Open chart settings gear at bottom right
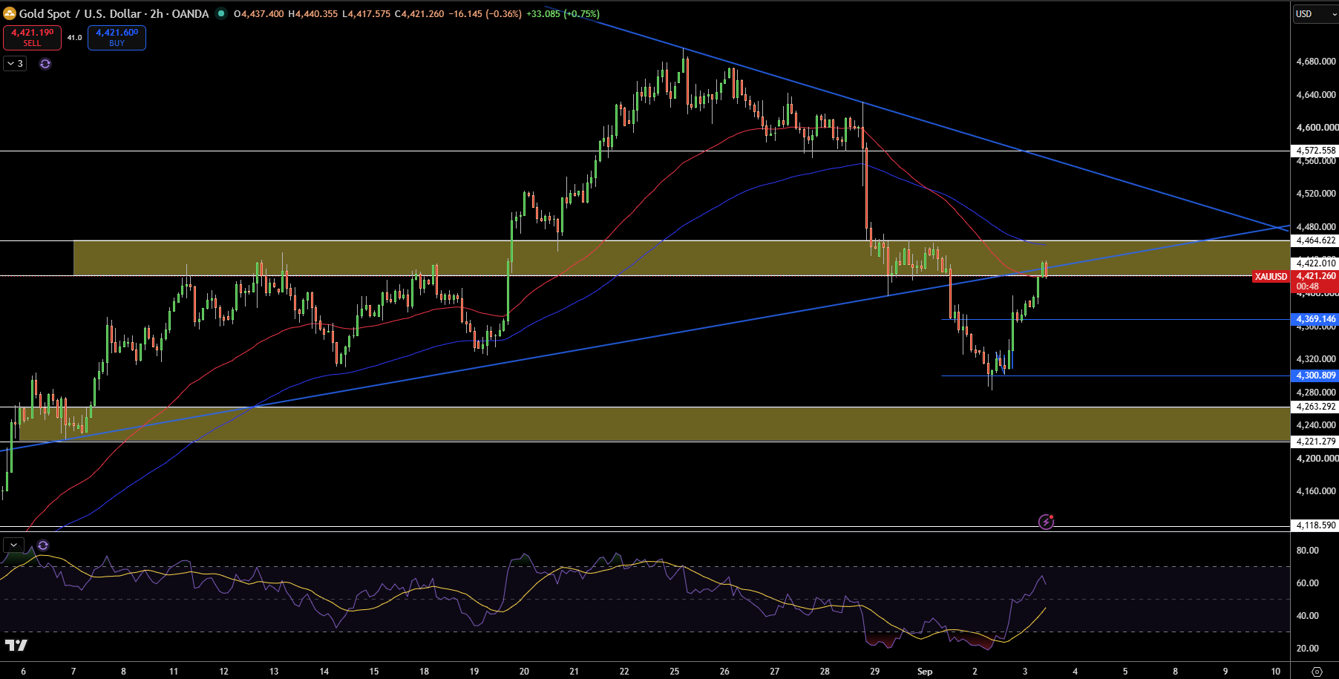Image resolution: width=1339 pixels, height=679 pixels. pos(1317,672)
